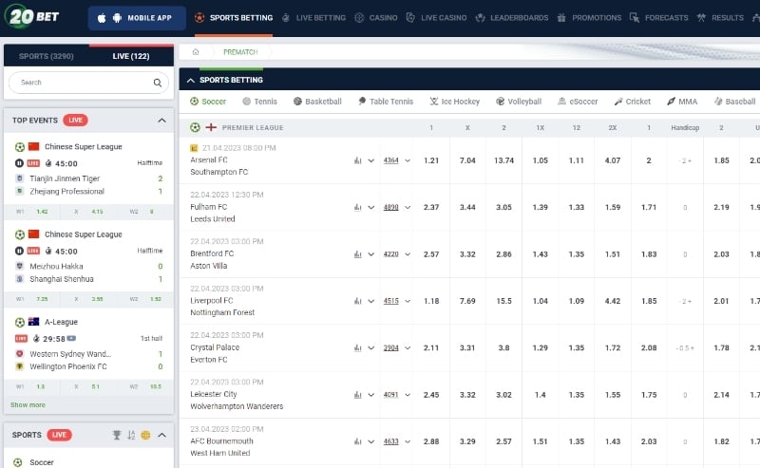Select the Cricket sport tab
The height and width of the screenshot is (468, 760).
[632, 102]
